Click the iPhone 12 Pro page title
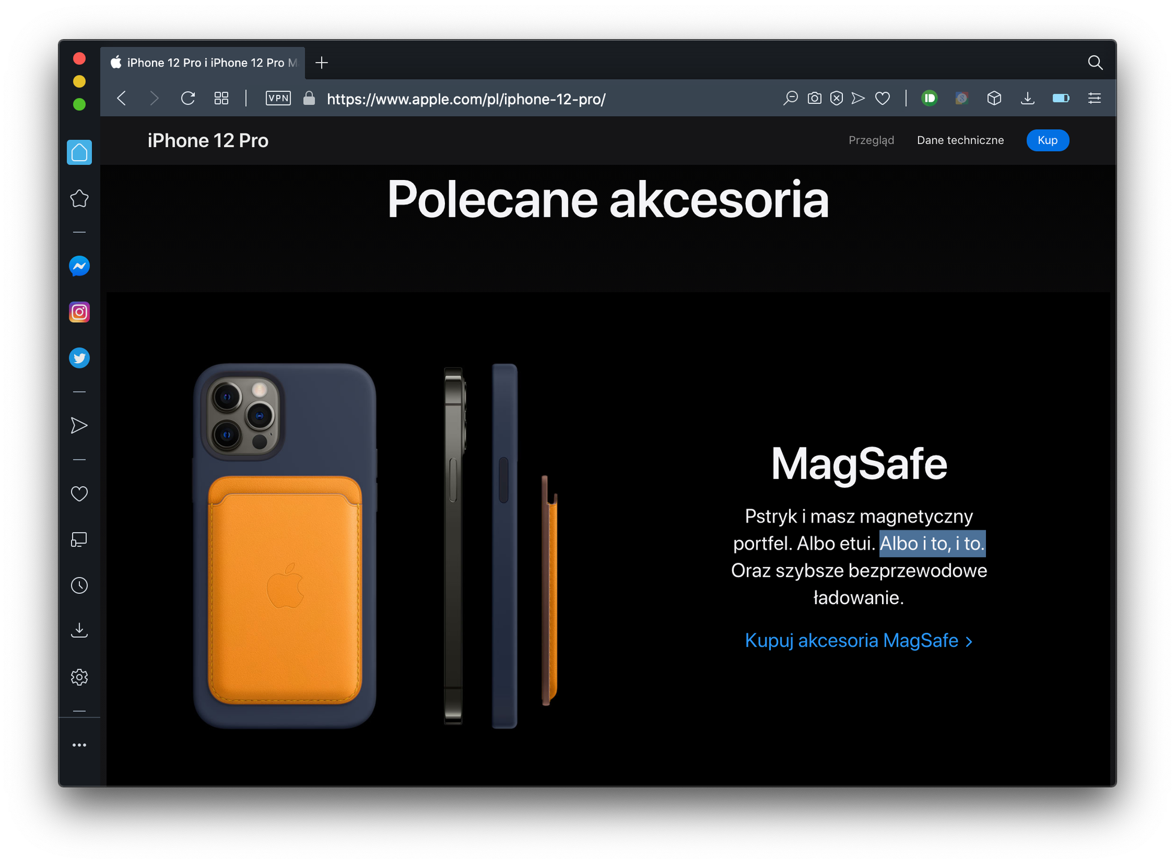 click(x=208, y=140)
